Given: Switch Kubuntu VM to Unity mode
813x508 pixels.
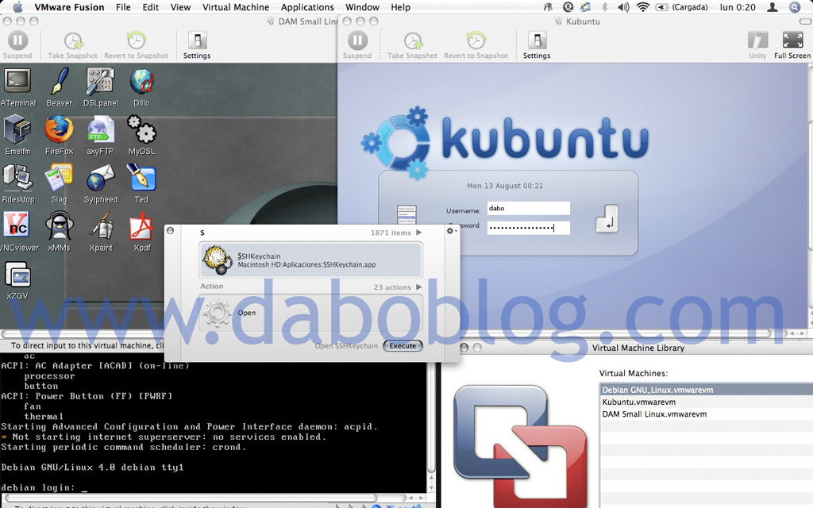Looking at the screenshot, I should (x=757, y=45).
